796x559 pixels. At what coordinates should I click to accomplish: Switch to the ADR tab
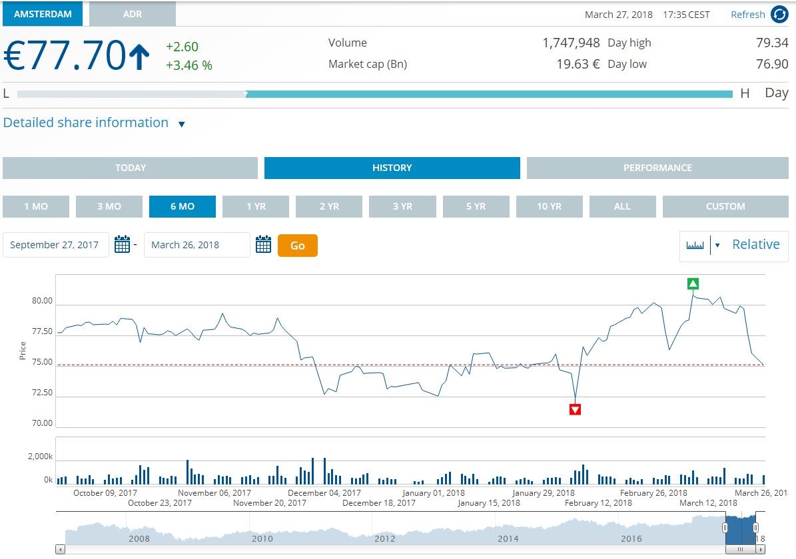coord(133,14)
